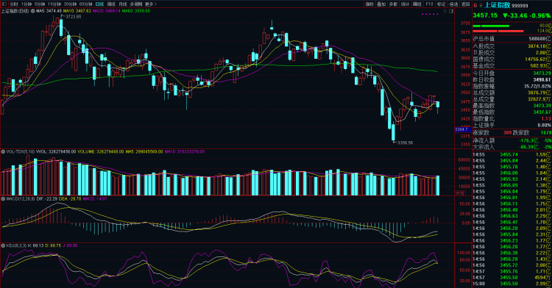Screen dimensions: 552x288
Task: Click the A股成交 value 3874.10亿
Action: [x=539, y=46]
